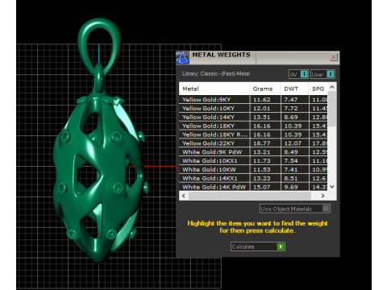Image resolution: width=387 pixels, height=290 pixels.
Task: Select the White Gold:10KW row
Action: (253, 170)
